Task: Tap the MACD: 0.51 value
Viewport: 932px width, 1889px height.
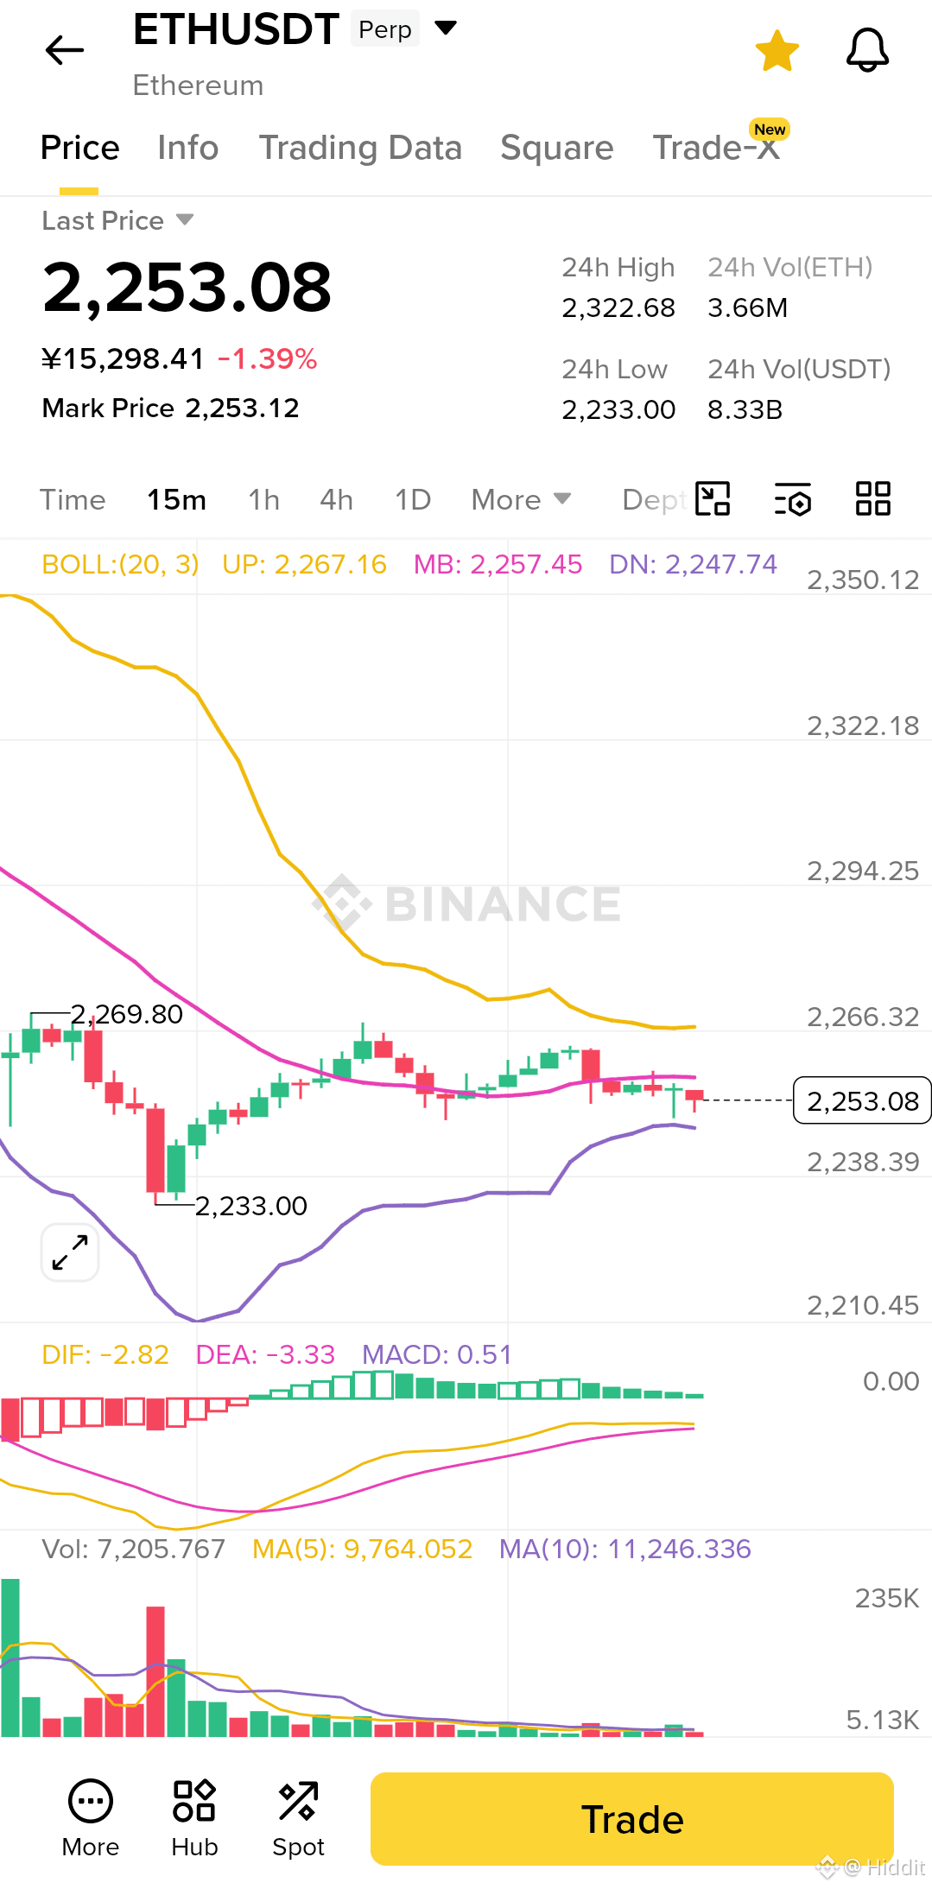Action: point(437,1354)
